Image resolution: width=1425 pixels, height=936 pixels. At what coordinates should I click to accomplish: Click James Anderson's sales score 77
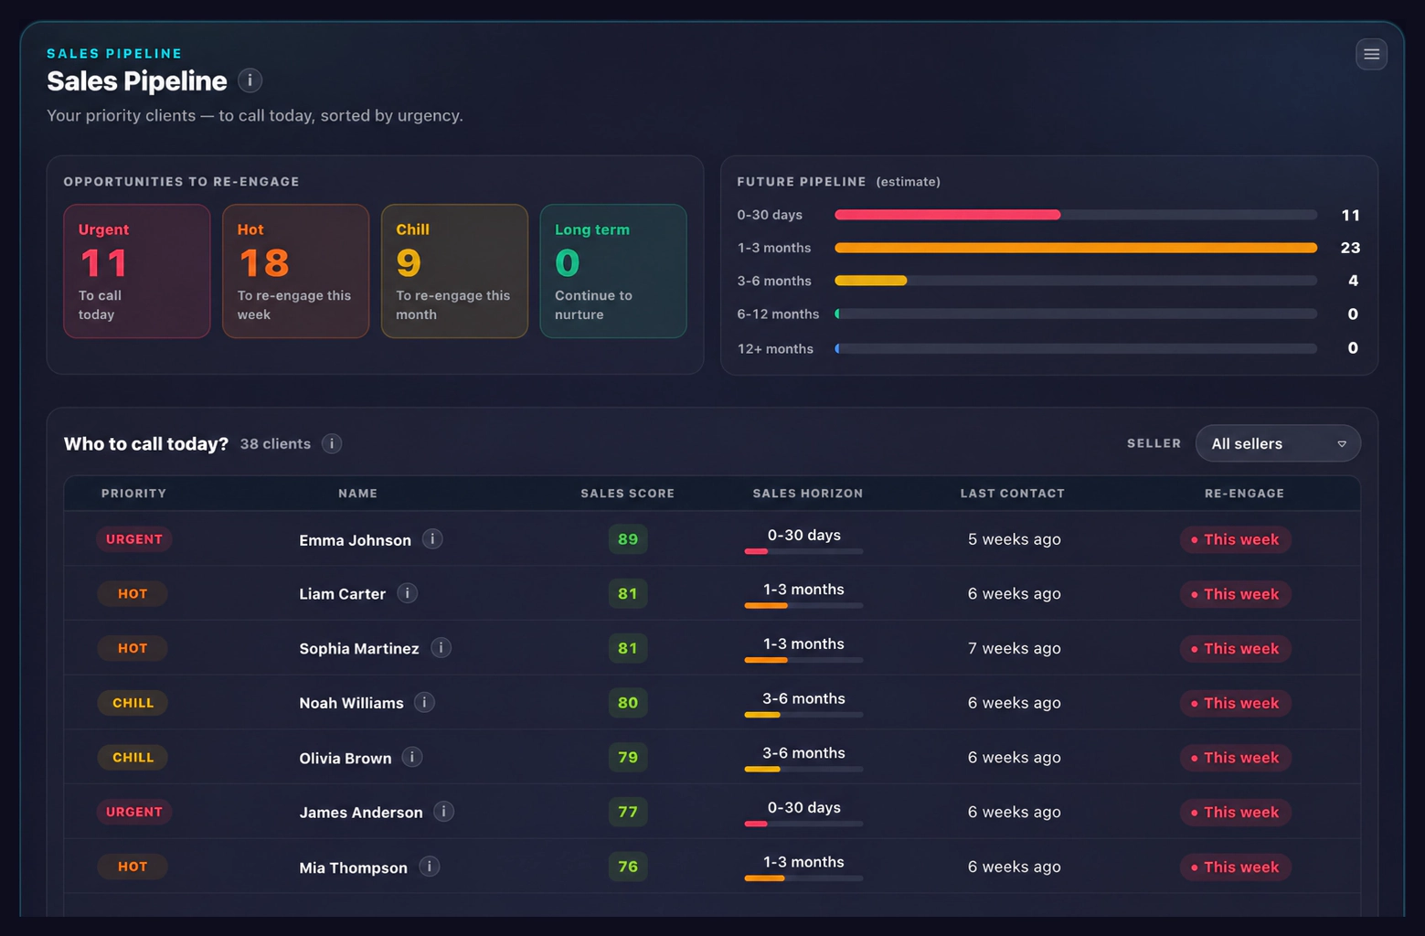point(628,812)
